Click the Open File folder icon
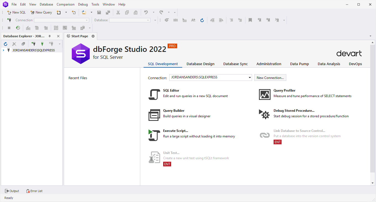Image resolution: width=376 pixels, height=202 pixels. click(84, 12)
